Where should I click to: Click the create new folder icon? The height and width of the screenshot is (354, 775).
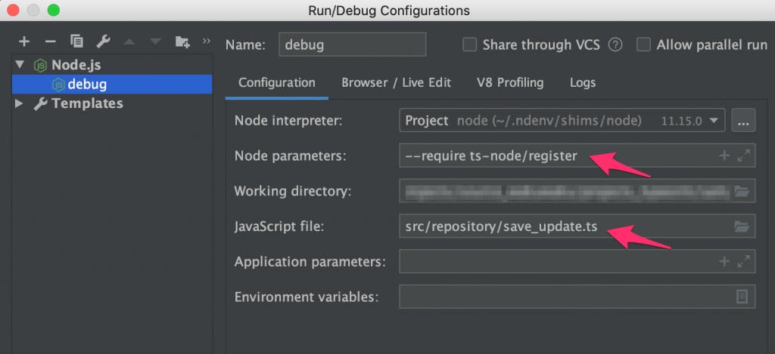tap(182, 42)
